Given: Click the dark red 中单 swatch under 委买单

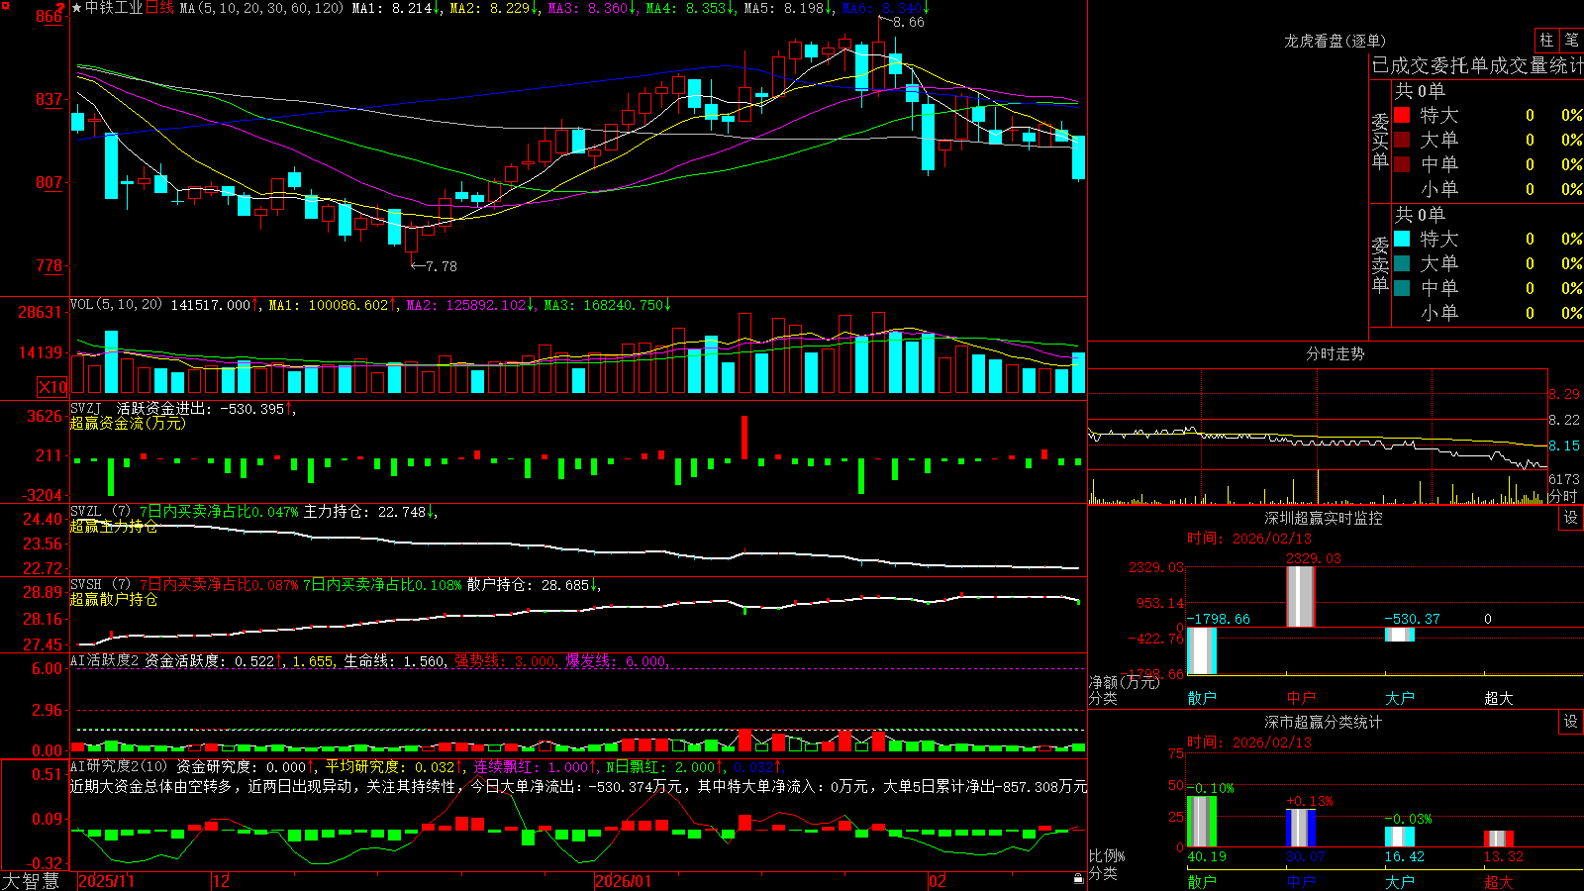Looking at the screenshot, I should [x=1402, y=164].
